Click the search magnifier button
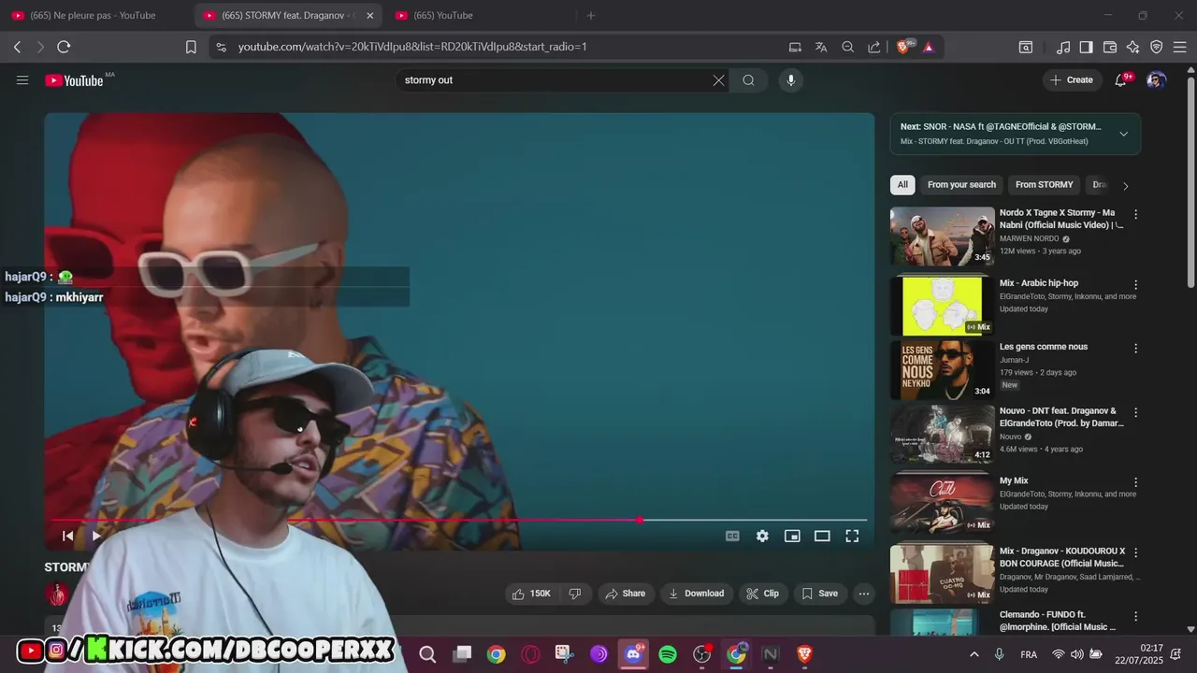The width and height of the screenshot is (1197, 673). pos(748,80)
